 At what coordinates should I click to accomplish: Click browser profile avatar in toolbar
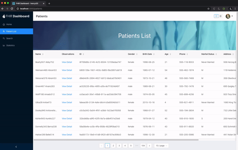pos(230,9)
